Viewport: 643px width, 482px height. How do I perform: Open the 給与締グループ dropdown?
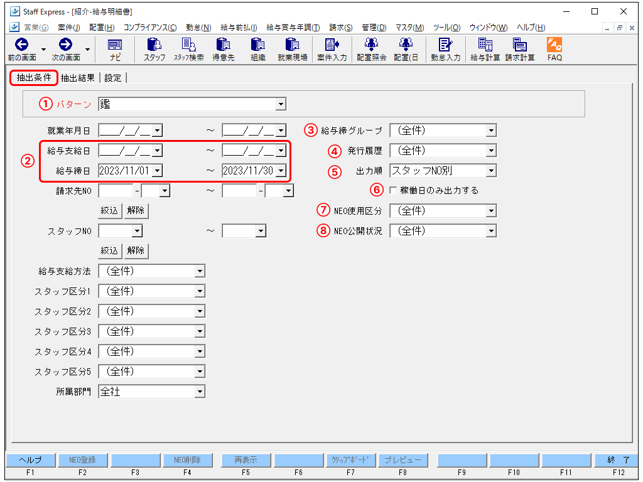click(x=491, y=131)
